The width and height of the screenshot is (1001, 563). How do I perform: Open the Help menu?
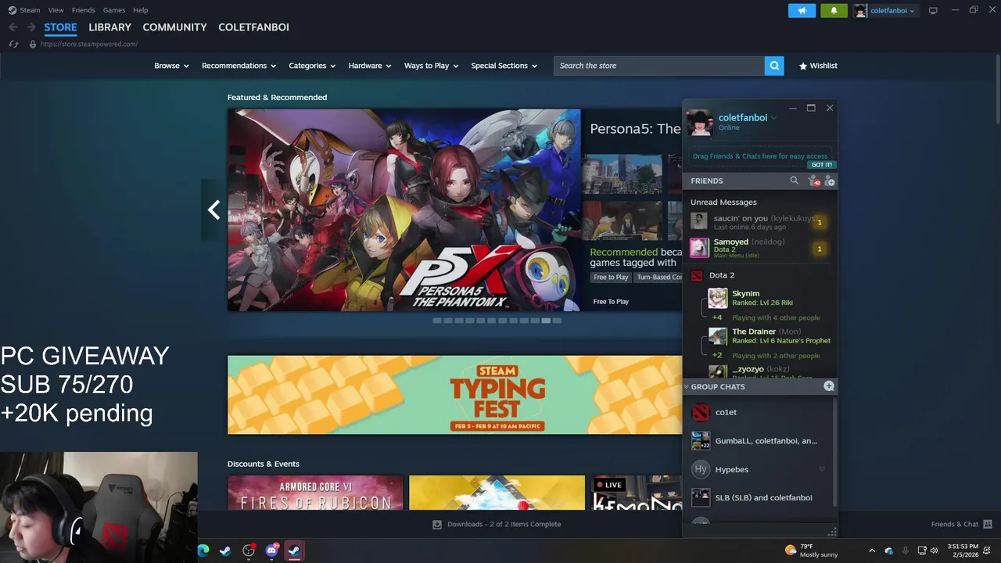pyautogui.click(x=141, y=10)
